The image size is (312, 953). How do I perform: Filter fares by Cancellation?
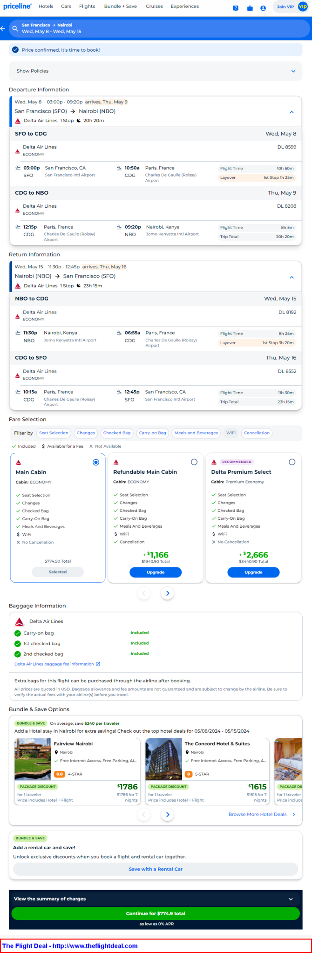[257, 433]
